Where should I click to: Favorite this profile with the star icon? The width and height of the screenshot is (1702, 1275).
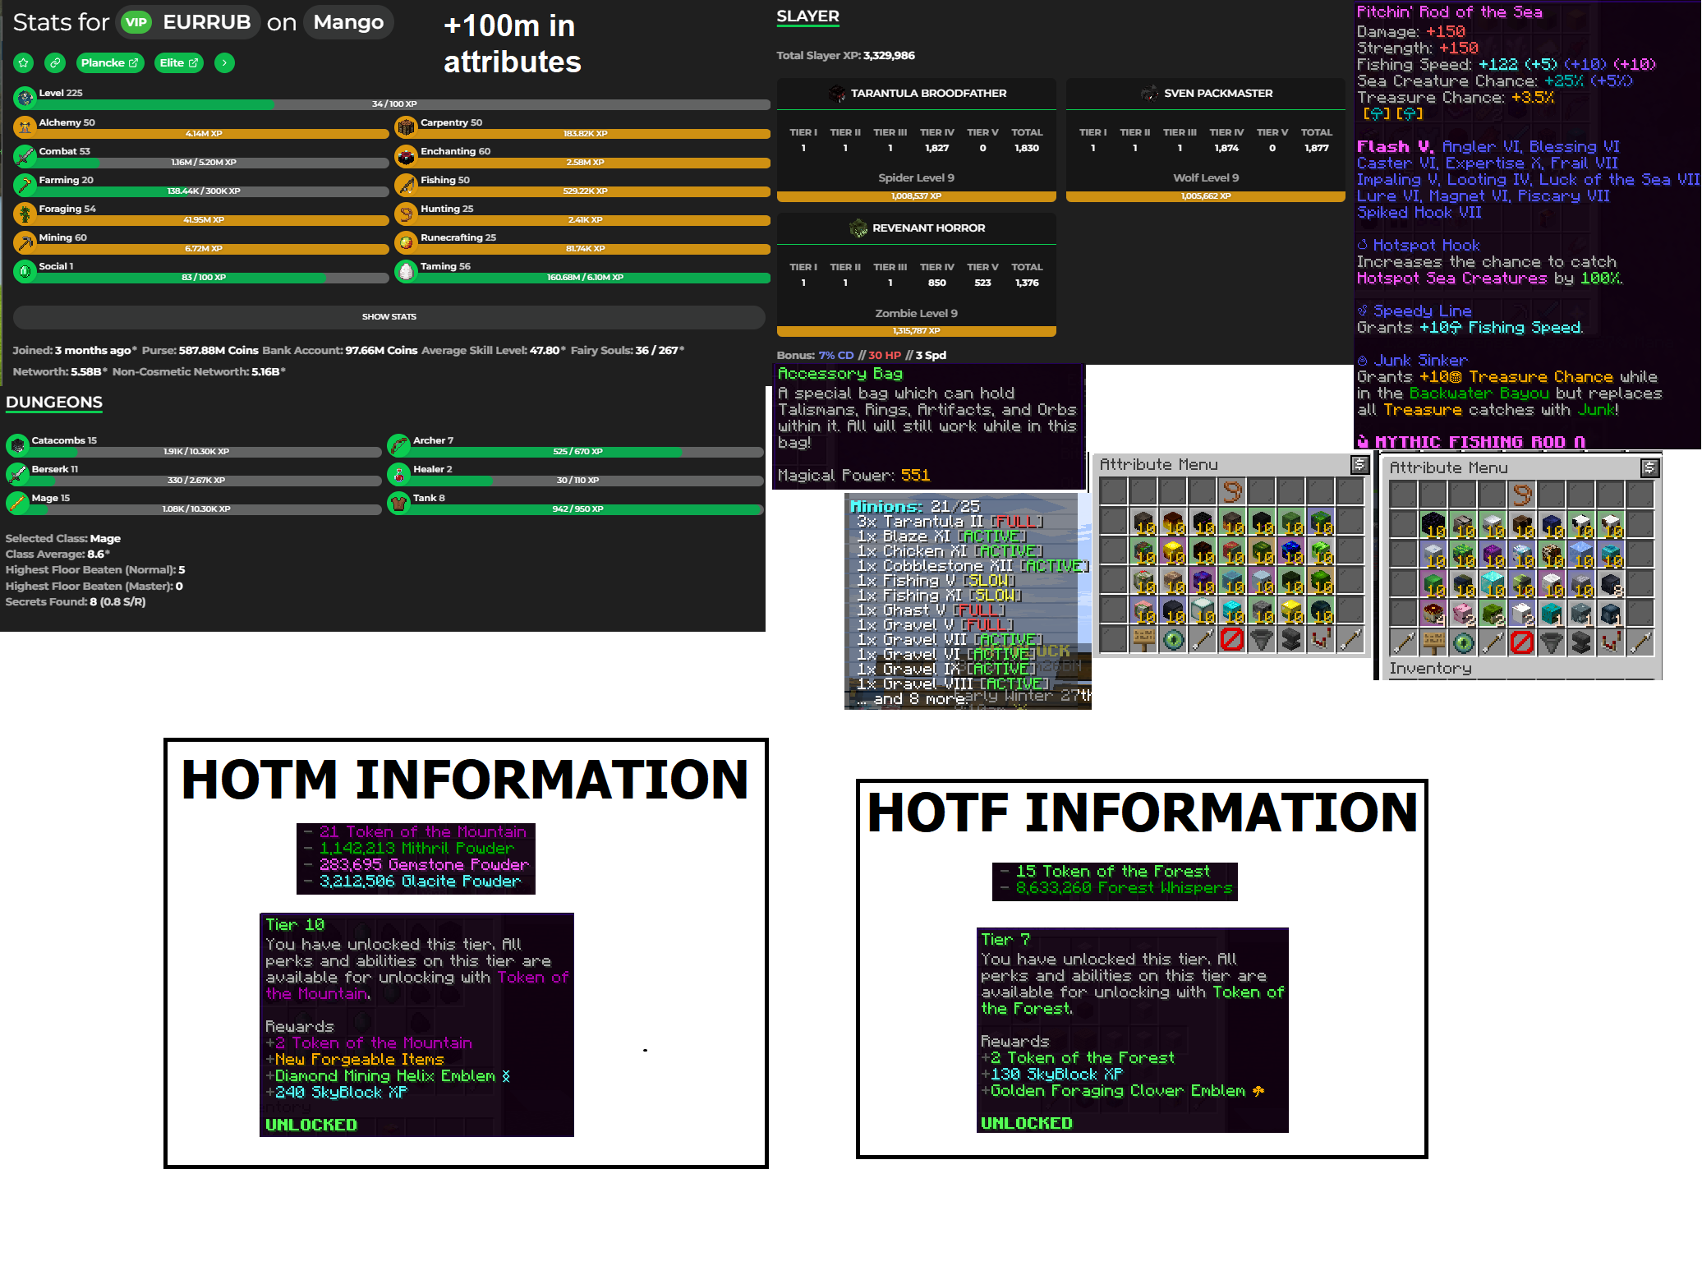click(x=24, y=63)
